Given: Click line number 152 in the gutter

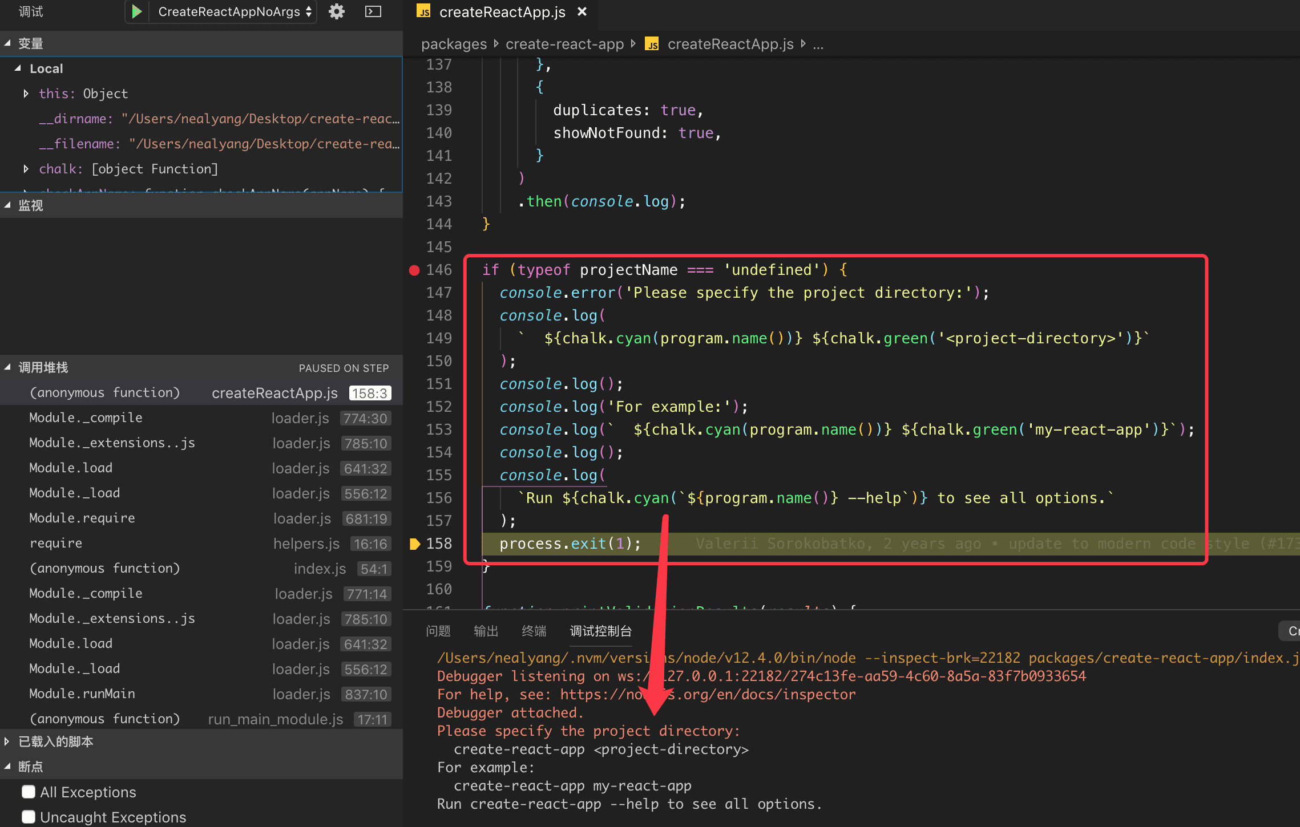Looking at the screenshot, I should point(439,407).
